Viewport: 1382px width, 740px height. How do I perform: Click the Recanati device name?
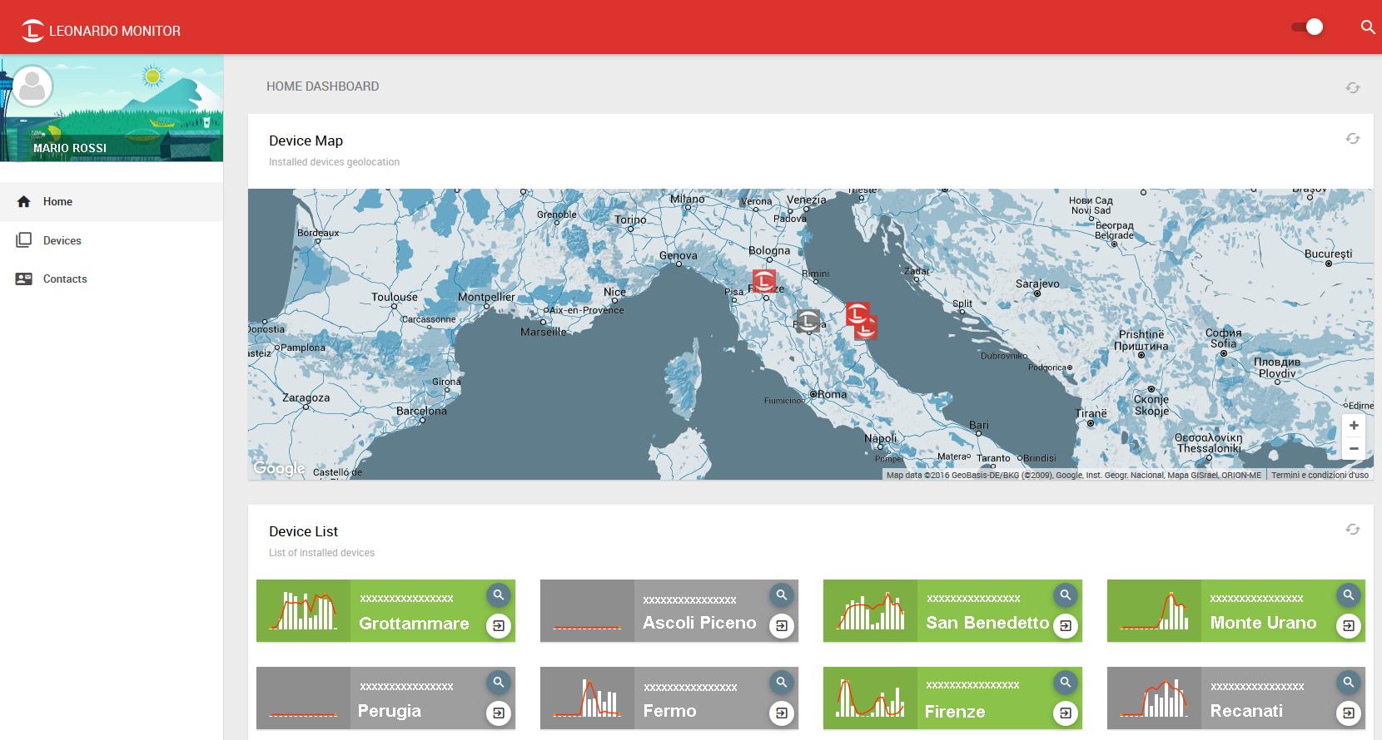(1246, 711)
